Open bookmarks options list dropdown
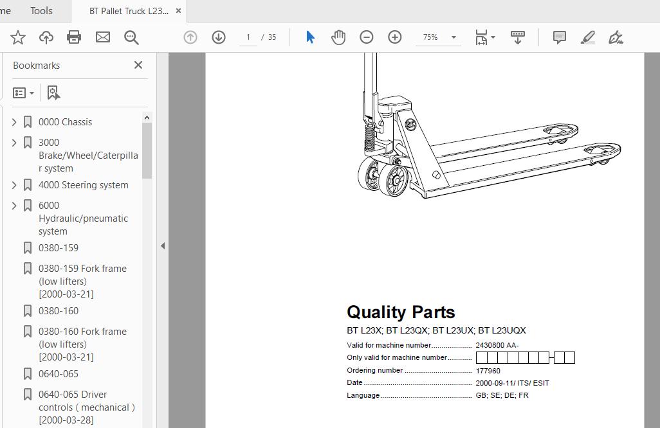Screen dimensions: 660x428 (x=23, y=93)
